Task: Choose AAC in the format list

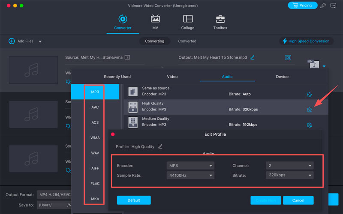Action: click(x=95, y=107)
